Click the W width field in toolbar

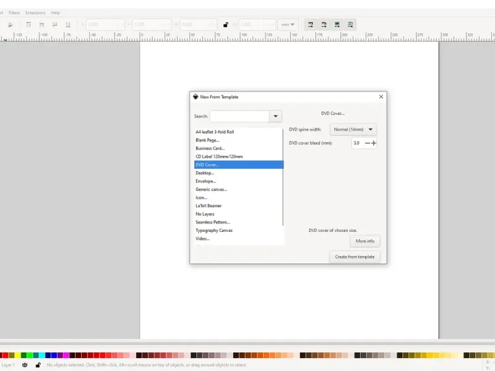[x=198, y=25]
